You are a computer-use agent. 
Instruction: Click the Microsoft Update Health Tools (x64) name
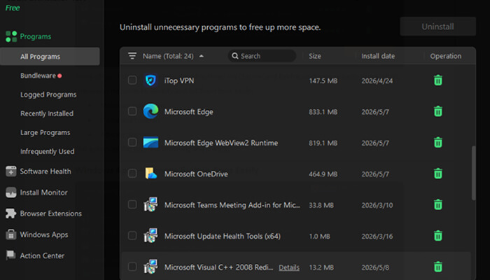(223, 237)
